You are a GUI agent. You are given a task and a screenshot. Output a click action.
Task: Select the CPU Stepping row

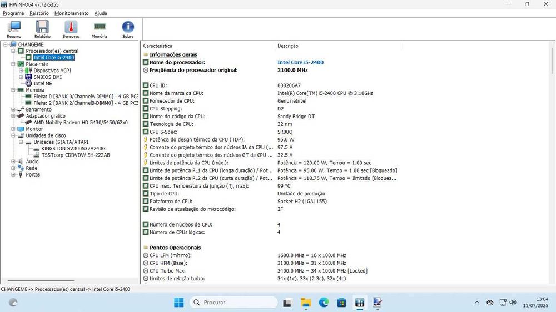273,109
